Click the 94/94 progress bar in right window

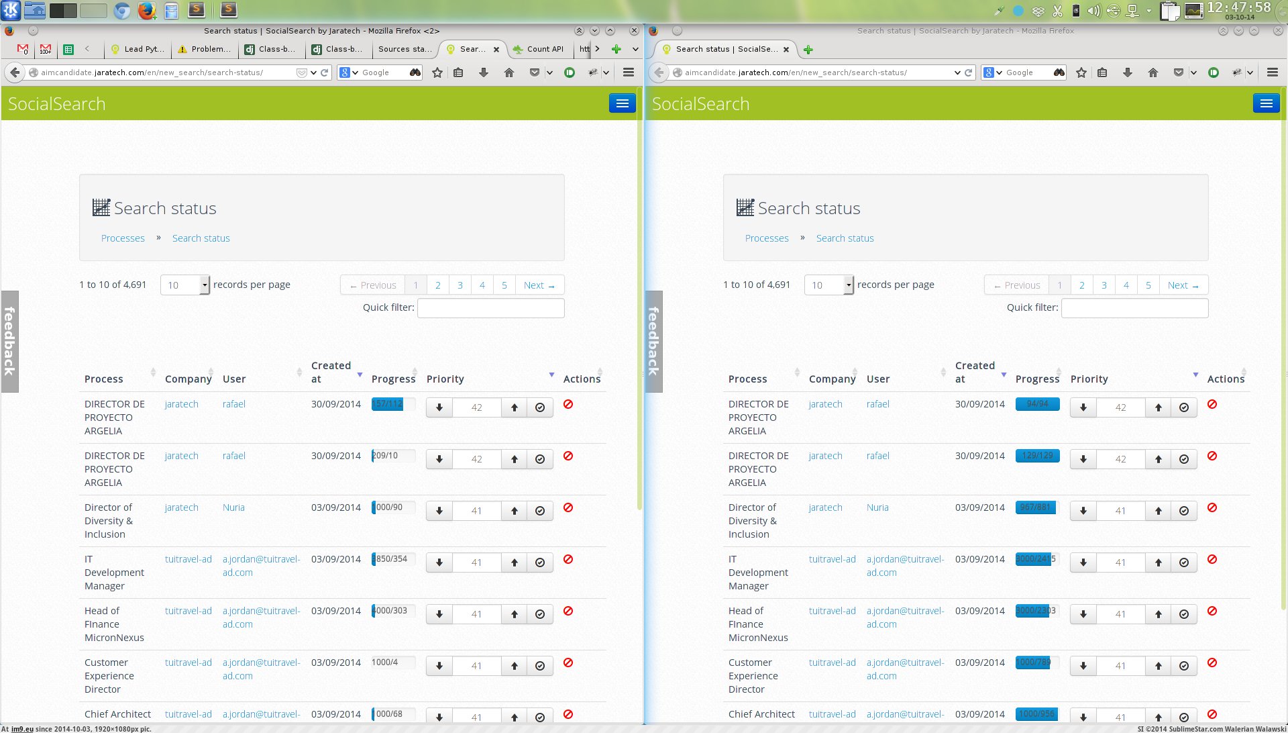coord(1037,404)
